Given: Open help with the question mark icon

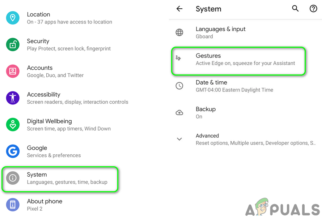Looking at the screenshot, I should point(313,9).
